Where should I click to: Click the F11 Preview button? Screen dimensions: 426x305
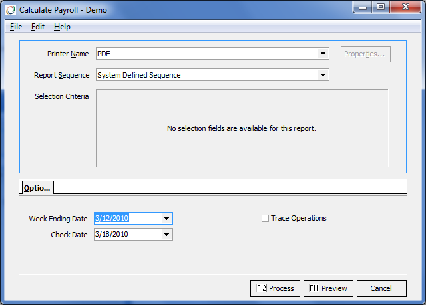pyautogui.click(x=329, y=288)
